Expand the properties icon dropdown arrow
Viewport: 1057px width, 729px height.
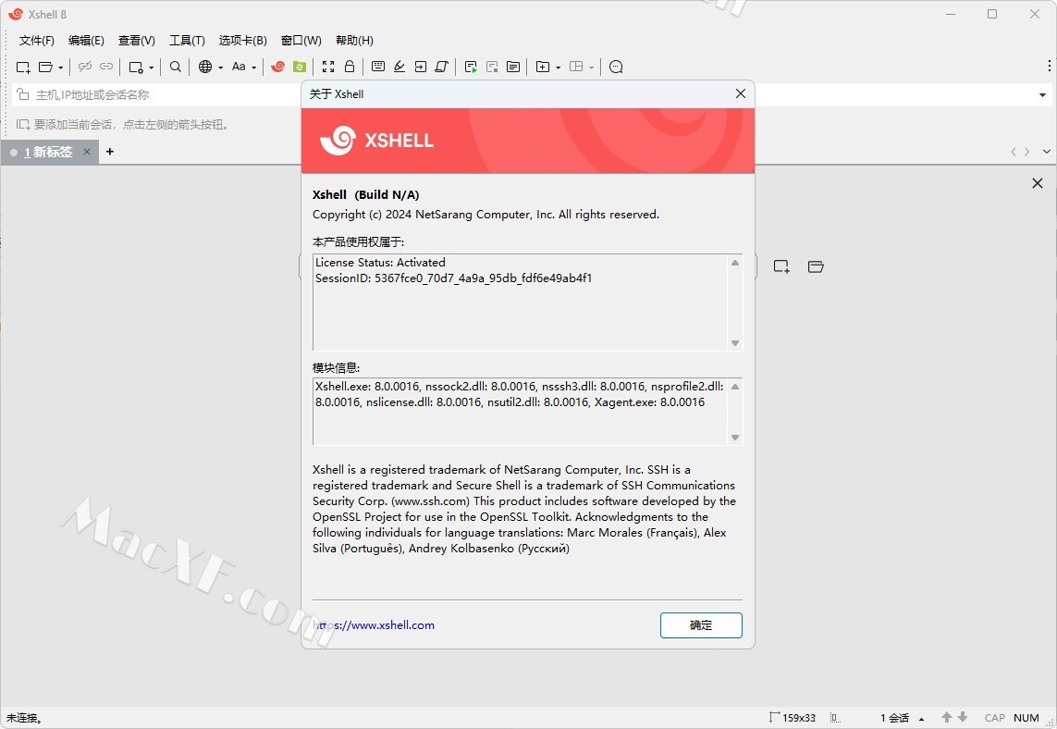(x=151, y=68)
